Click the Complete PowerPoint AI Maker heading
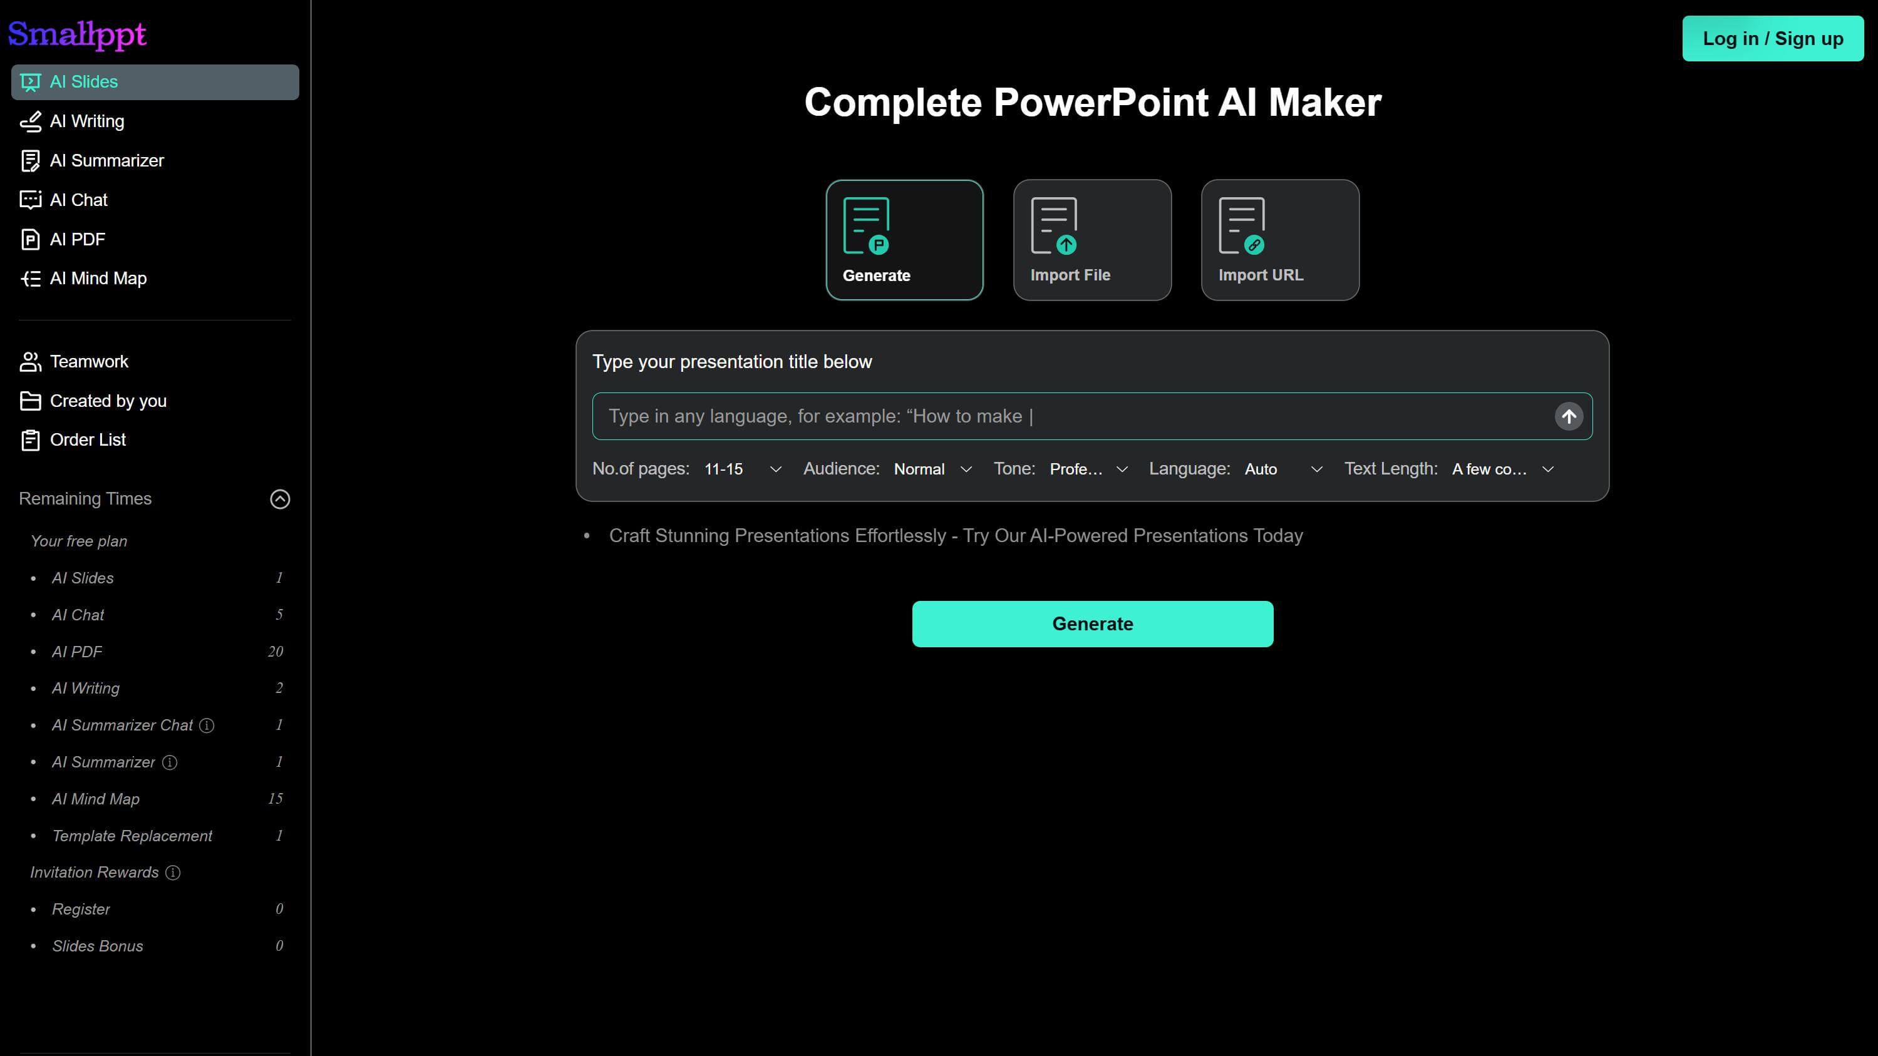Image resolution: width=1878 pixels, height=1056 pixels. pos(1092,103)
